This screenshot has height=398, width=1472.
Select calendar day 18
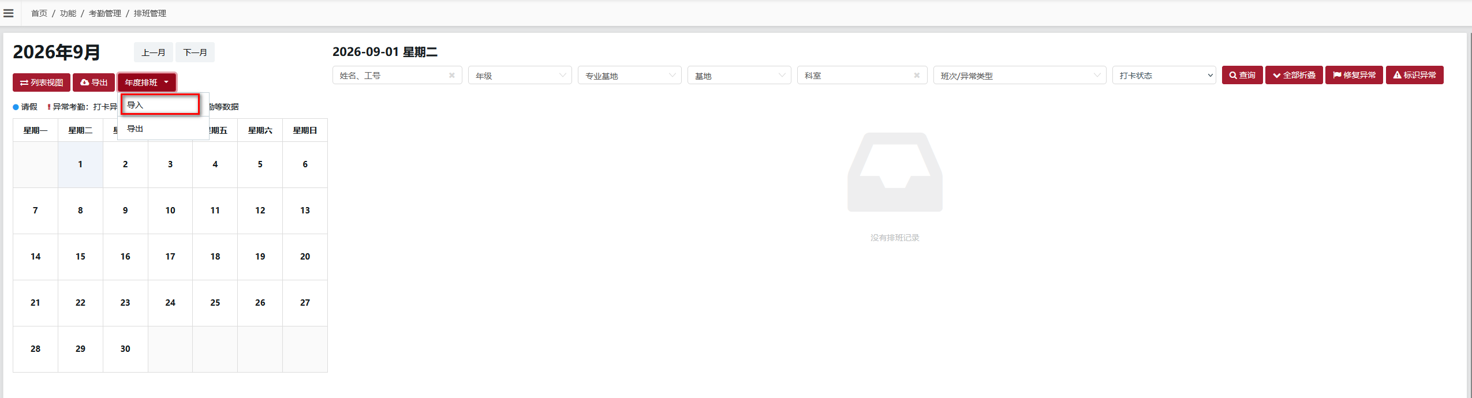[215, 257]
